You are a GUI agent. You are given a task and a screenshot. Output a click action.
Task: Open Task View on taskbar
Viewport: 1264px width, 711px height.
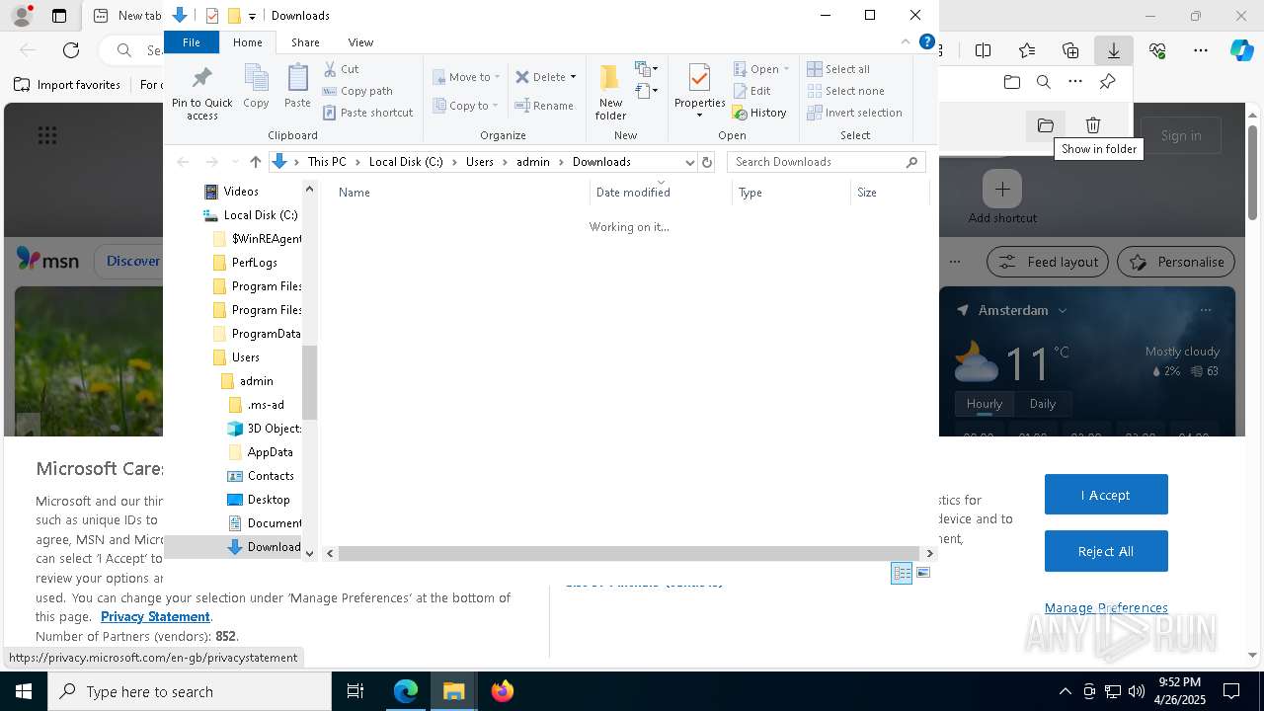pyautogui.click(x=355, y=691)
